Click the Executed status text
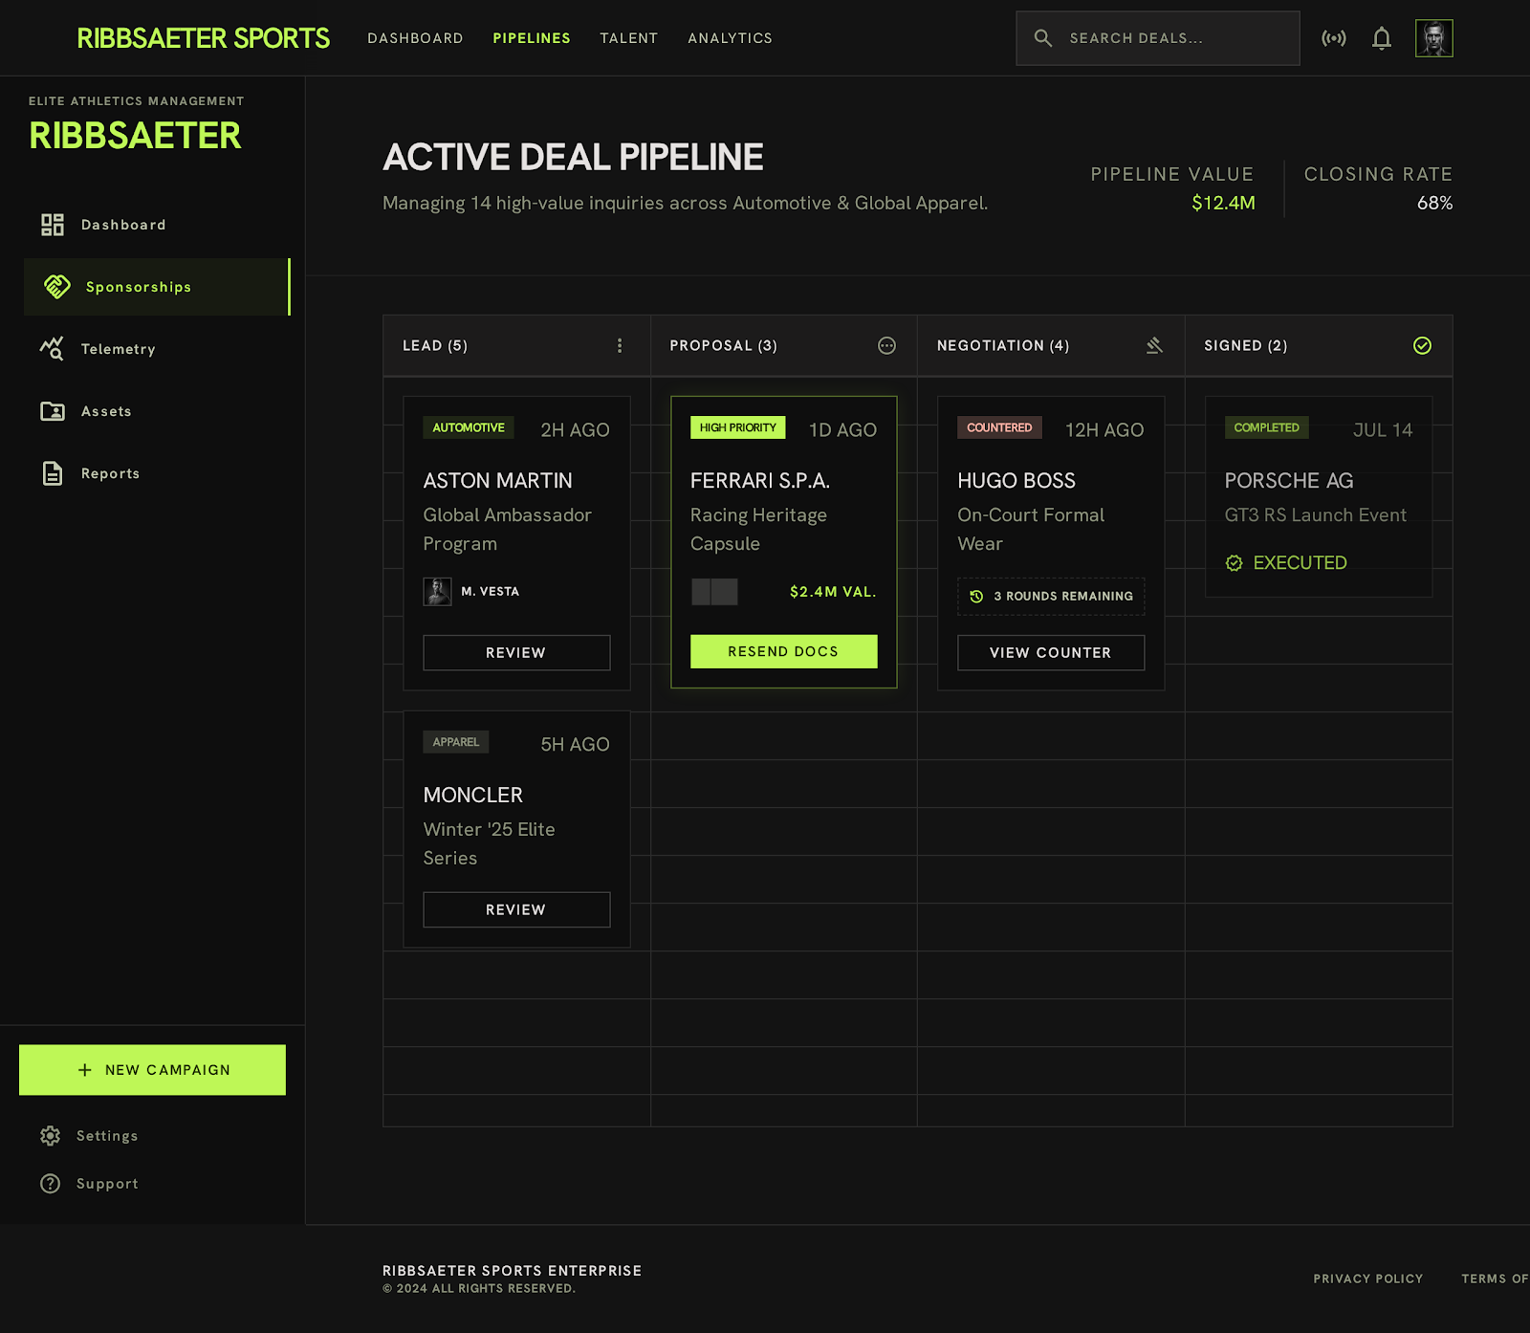 pos(1300,563)
